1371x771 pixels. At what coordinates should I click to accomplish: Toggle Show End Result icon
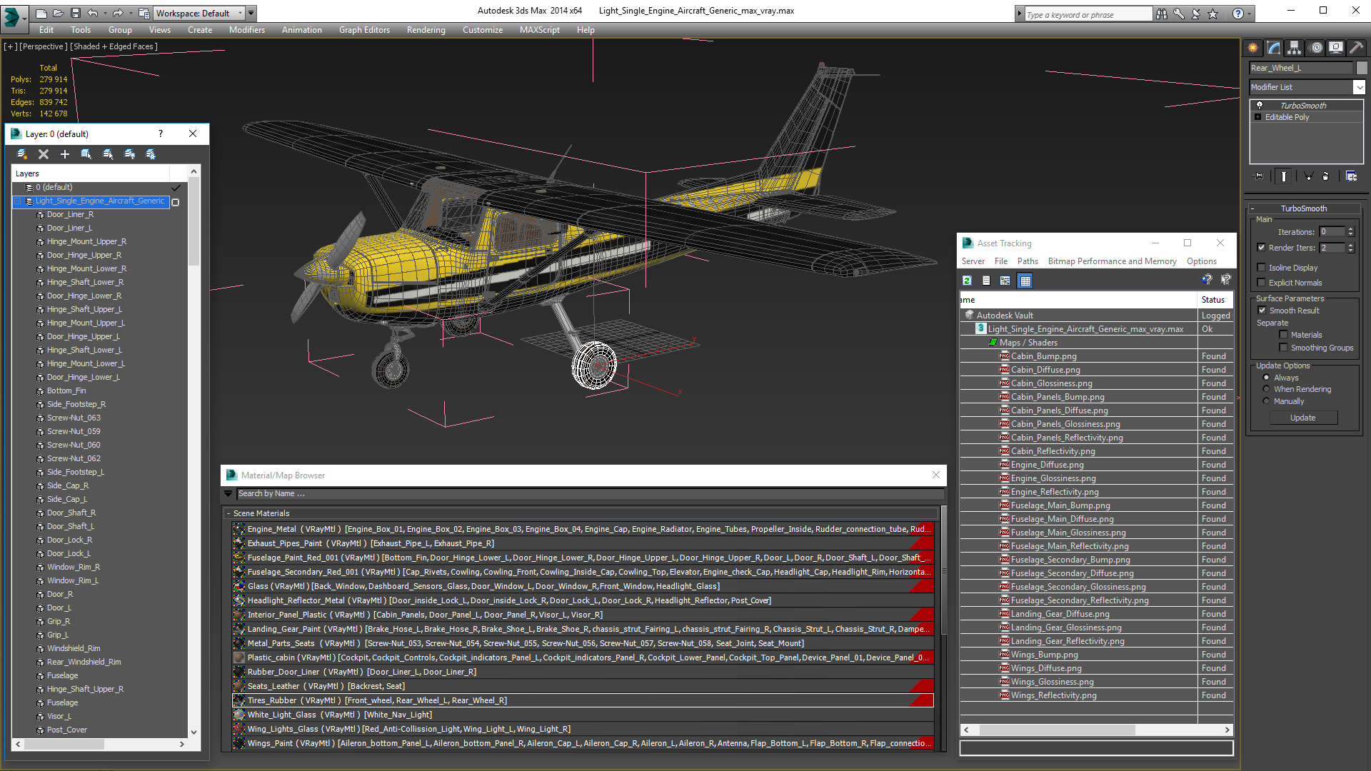tap(1284, 176)
